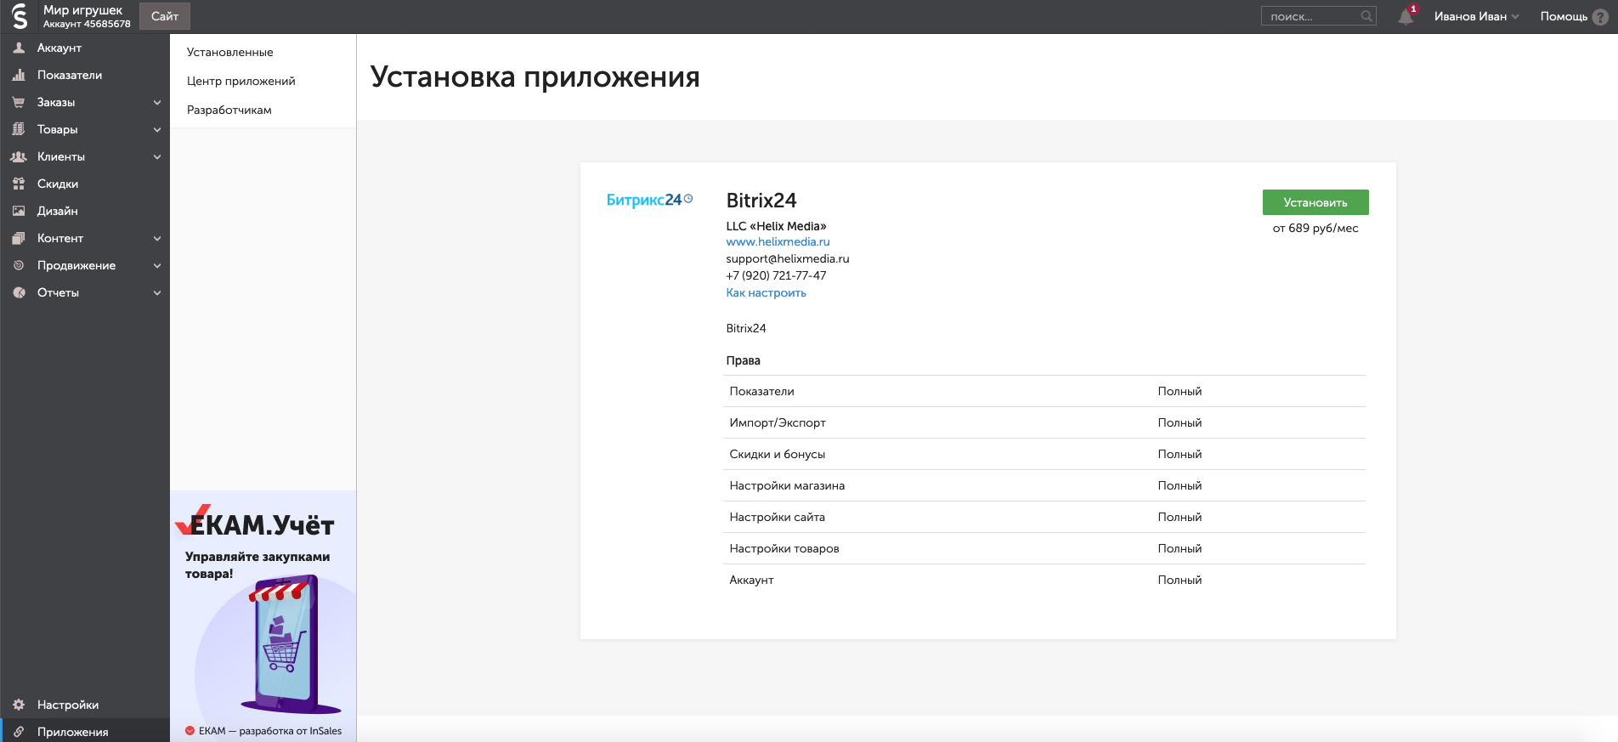Click the price от 689 руб/мес
1618x742 pixels.
tap(1315, 228)
